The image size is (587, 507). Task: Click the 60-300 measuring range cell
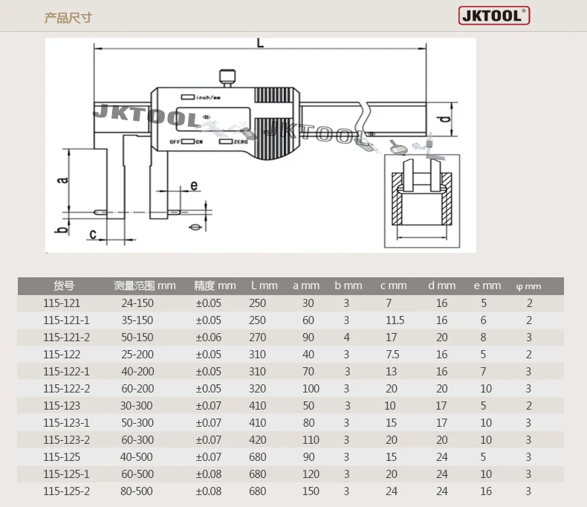pos(137,440)
